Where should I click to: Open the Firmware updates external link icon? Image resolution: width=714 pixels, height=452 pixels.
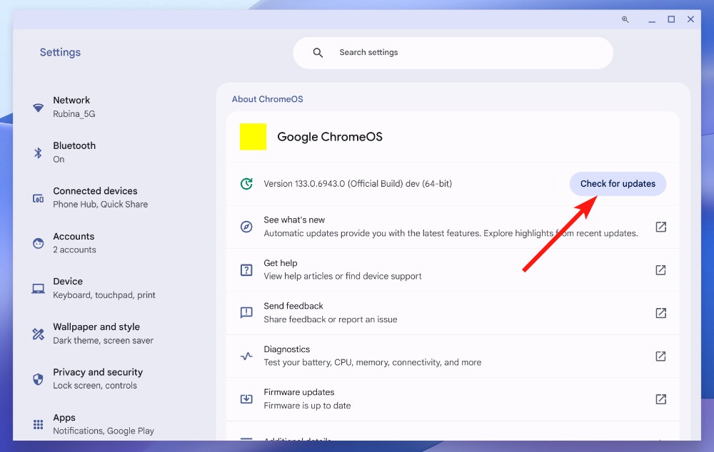(660, 399)
